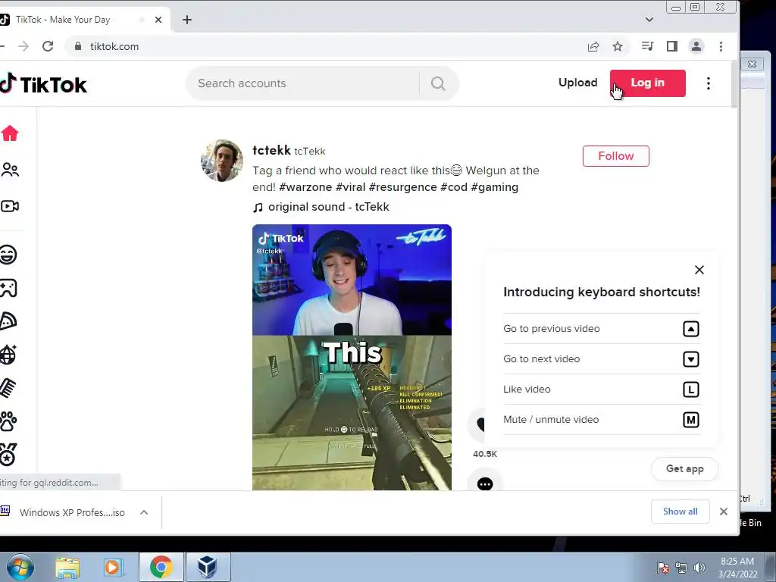Open the #cod hashtag
The width and height of the screenshot is (776, 582).
(454, 187)
